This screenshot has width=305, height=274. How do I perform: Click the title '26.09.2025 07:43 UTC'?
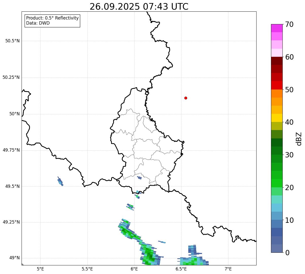pos(139,7)
